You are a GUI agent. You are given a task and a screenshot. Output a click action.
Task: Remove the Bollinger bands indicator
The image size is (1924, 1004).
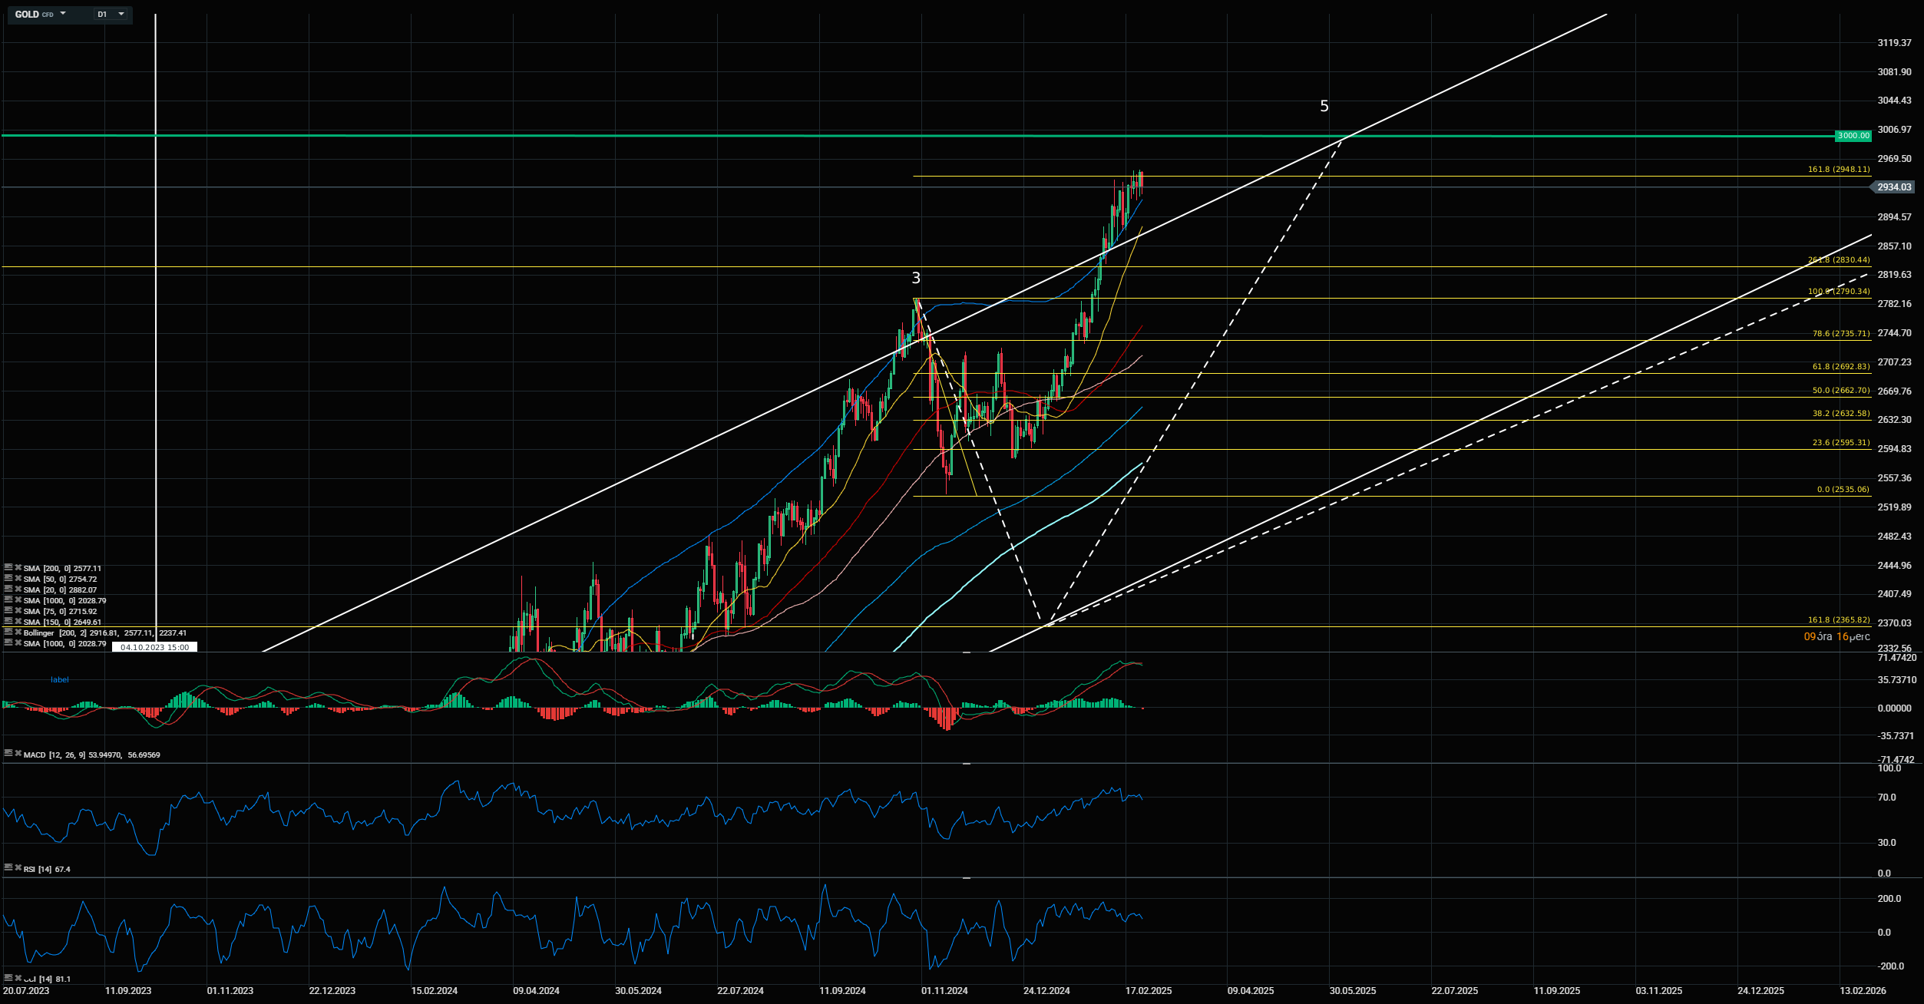click(18, 632)
